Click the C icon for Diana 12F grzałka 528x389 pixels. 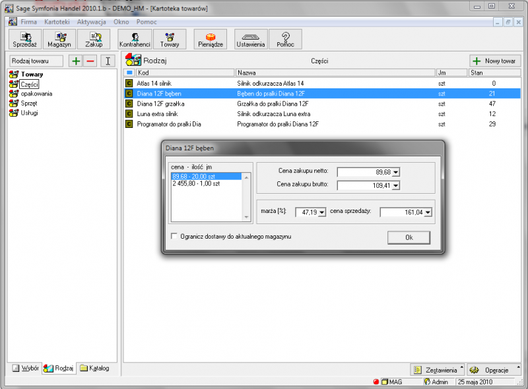tap(129, 104)
